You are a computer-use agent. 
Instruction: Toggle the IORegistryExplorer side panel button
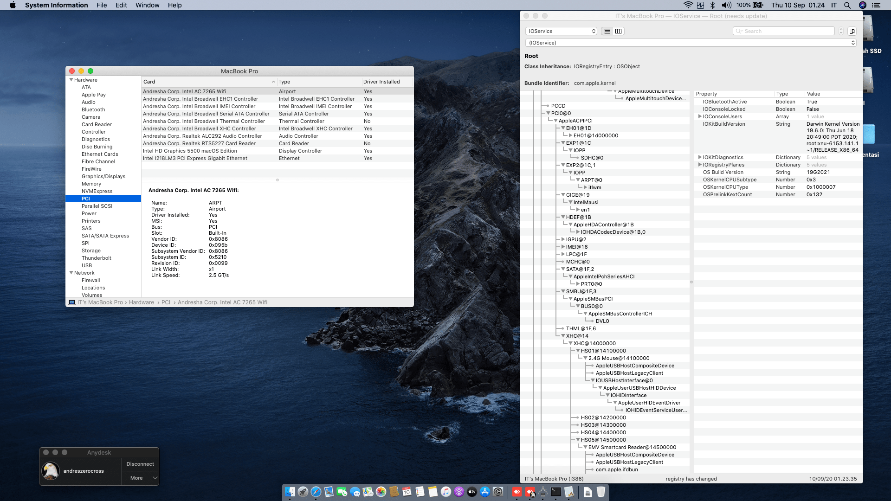tap(852, 31)
